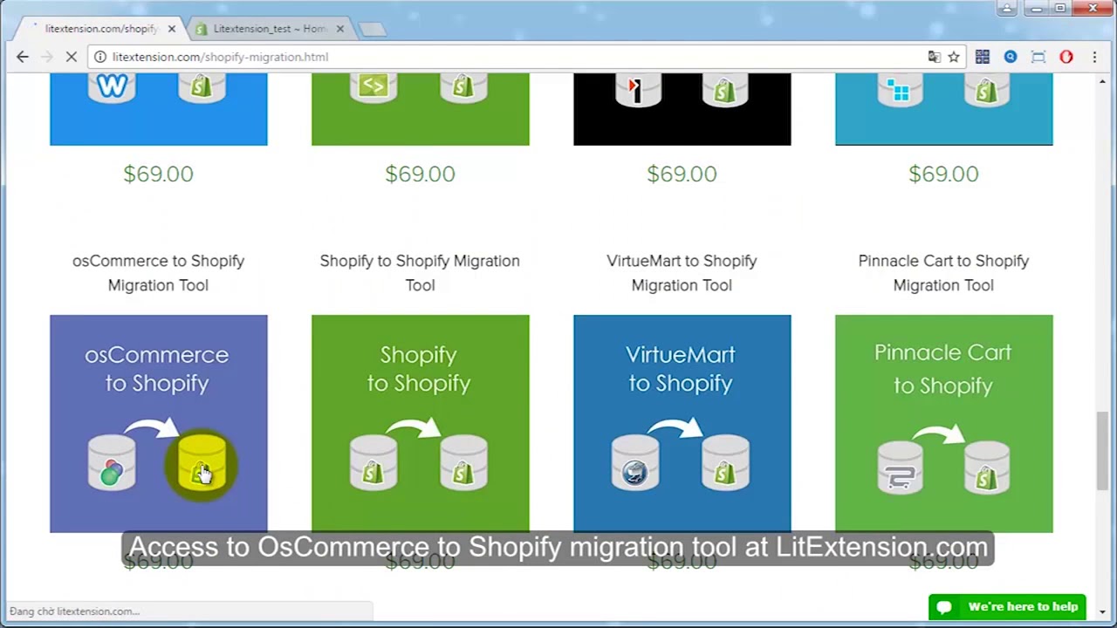Viewport: 1117px width, 628px height.
Task: Click the page vertical scrollbar thumb
Action: click(x=1102, y=449)
